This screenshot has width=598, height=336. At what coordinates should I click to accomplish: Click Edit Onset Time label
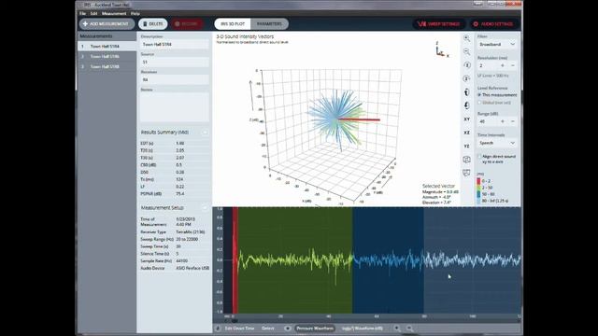(x=239, y=328)
